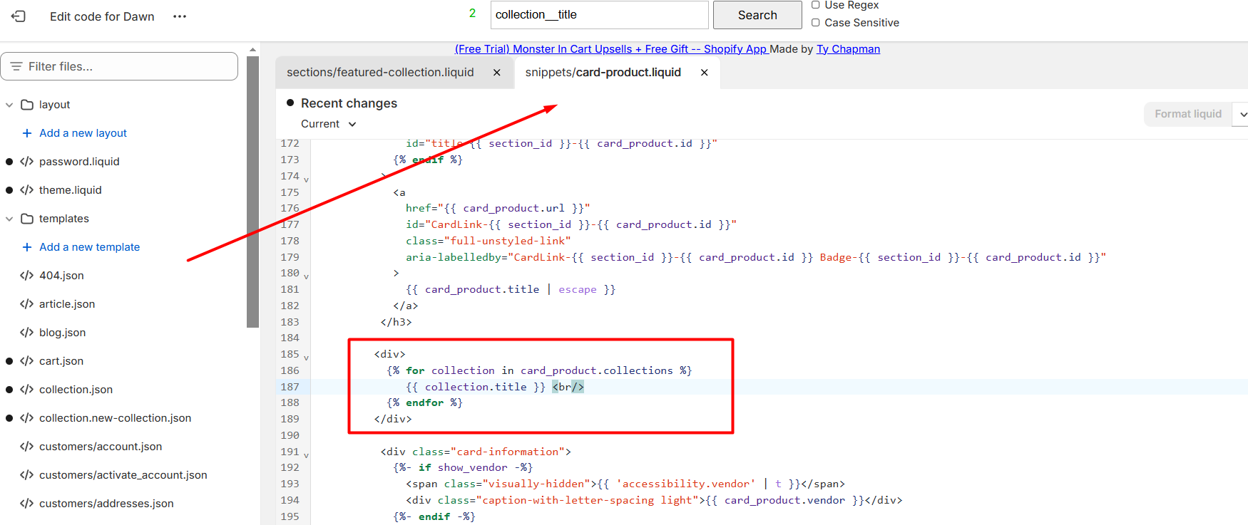Click Add a new template

(89, 247)
